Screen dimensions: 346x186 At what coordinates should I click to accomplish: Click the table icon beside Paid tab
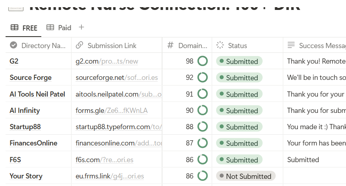coord(50,27)
